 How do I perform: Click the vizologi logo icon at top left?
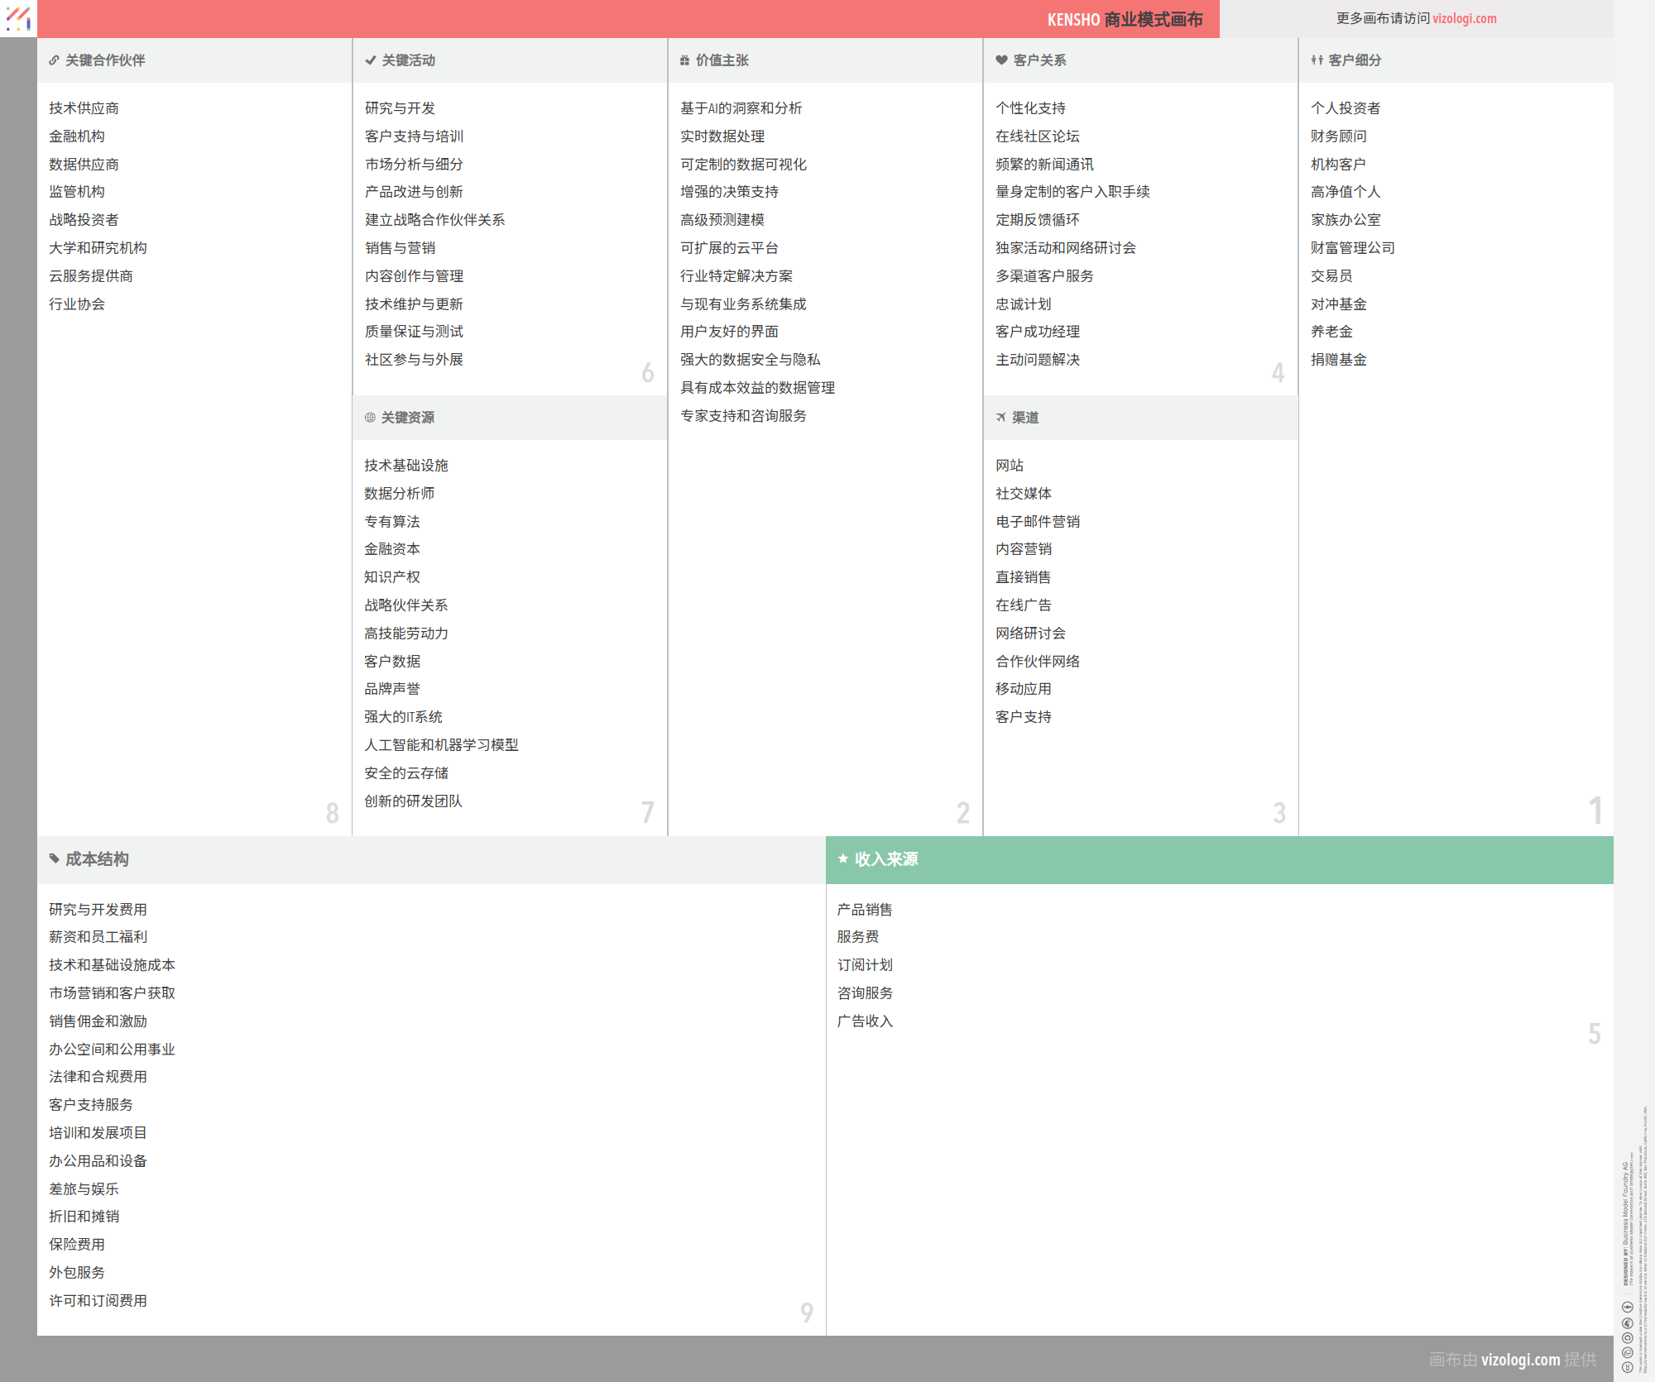coord(18,18)
